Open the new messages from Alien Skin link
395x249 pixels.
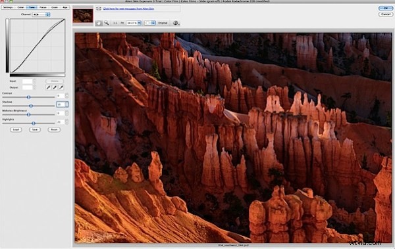pos(128,9)
